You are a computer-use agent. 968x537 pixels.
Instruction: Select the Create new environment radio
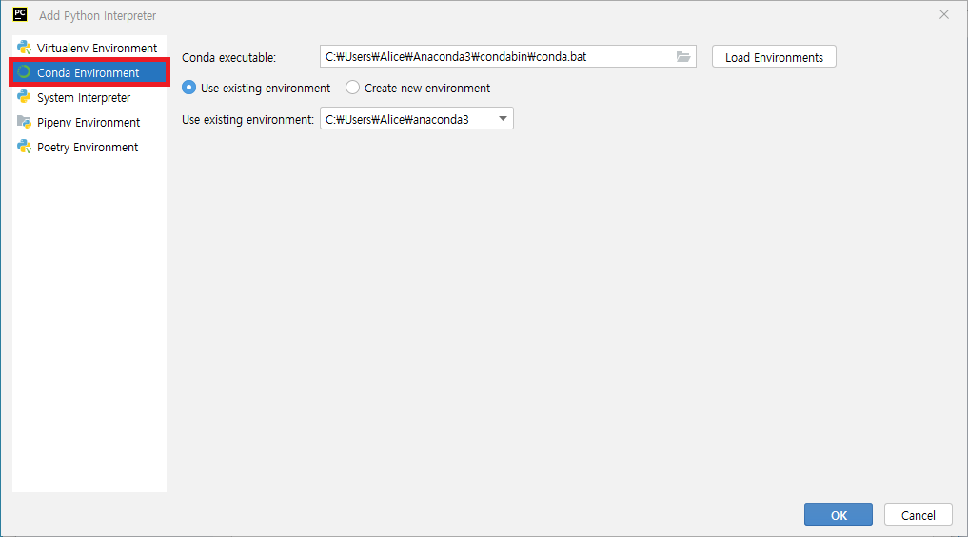352,88
